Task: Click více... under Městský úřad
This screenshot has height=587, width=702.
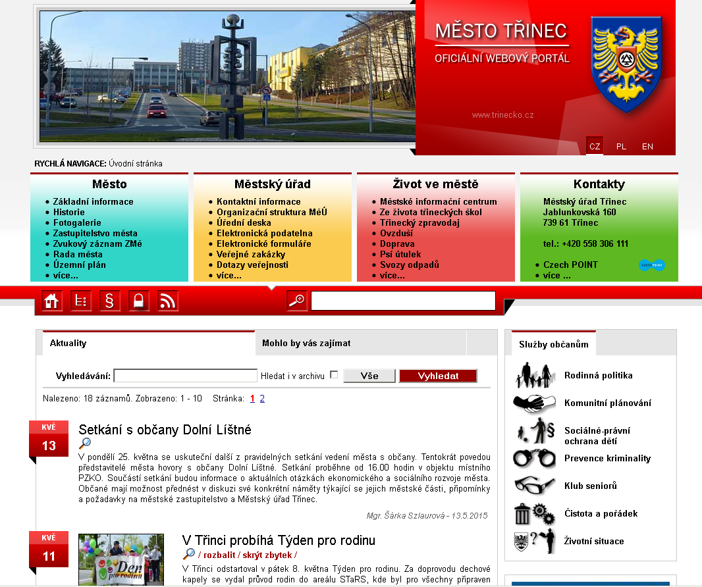Action: coord(229,276)
